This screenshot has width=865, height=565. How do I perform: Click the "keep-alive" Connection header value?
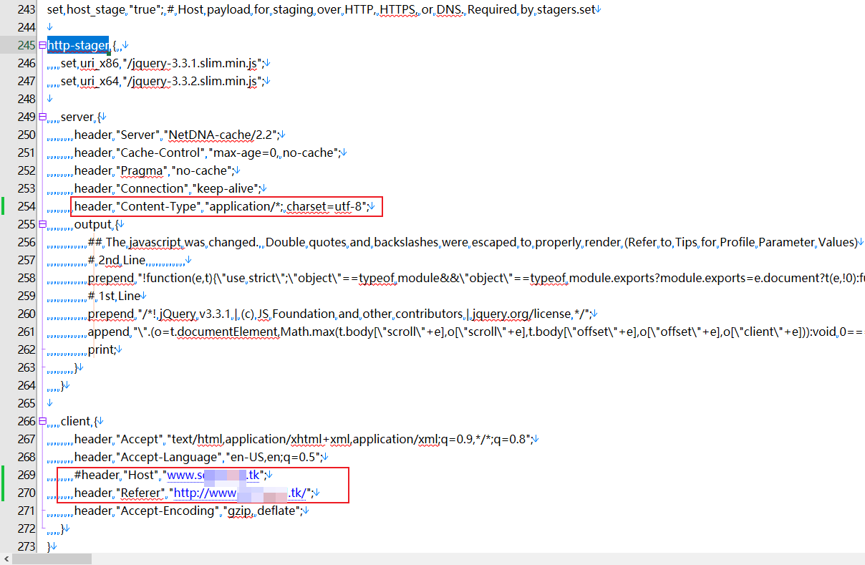click(226, 188)
